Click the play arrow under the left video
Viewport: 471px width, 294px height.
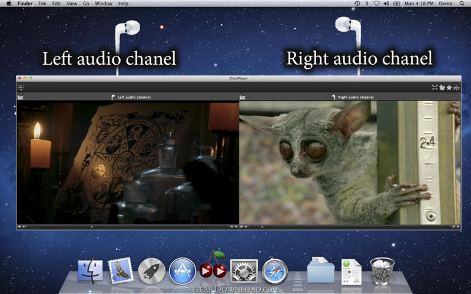point(24,227)
